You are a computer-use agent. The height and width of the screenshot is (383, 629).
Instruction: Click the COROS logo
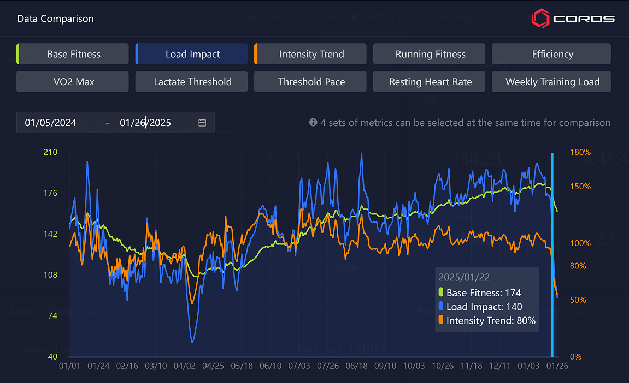point(573,19)
